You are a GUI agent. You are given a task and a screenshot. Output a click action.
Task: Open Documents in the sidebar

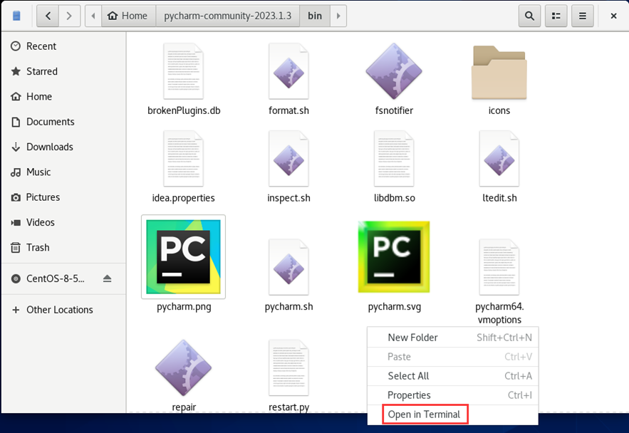point(63,122)
